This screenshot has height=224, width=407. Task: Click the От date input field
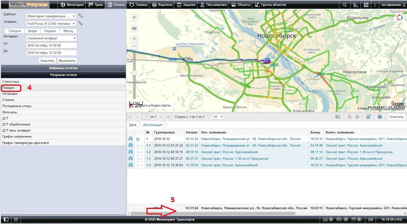(52, 45)
